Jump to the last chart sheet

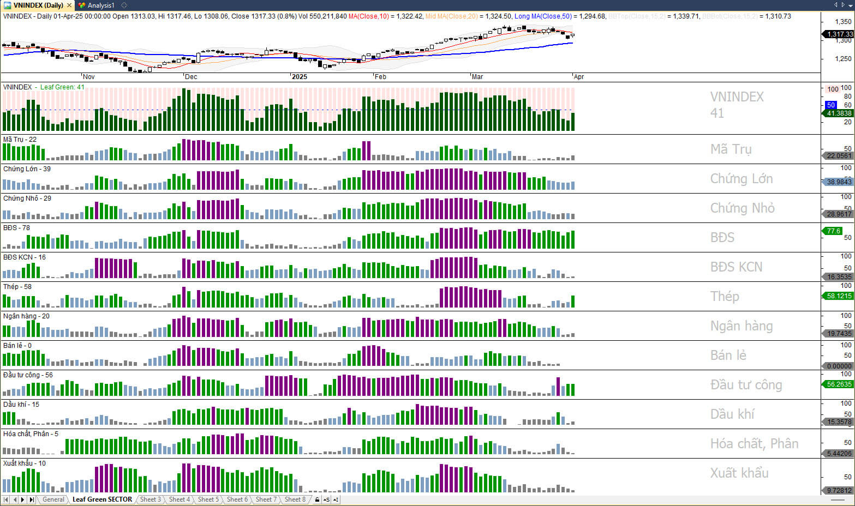(x=32, y=499)
